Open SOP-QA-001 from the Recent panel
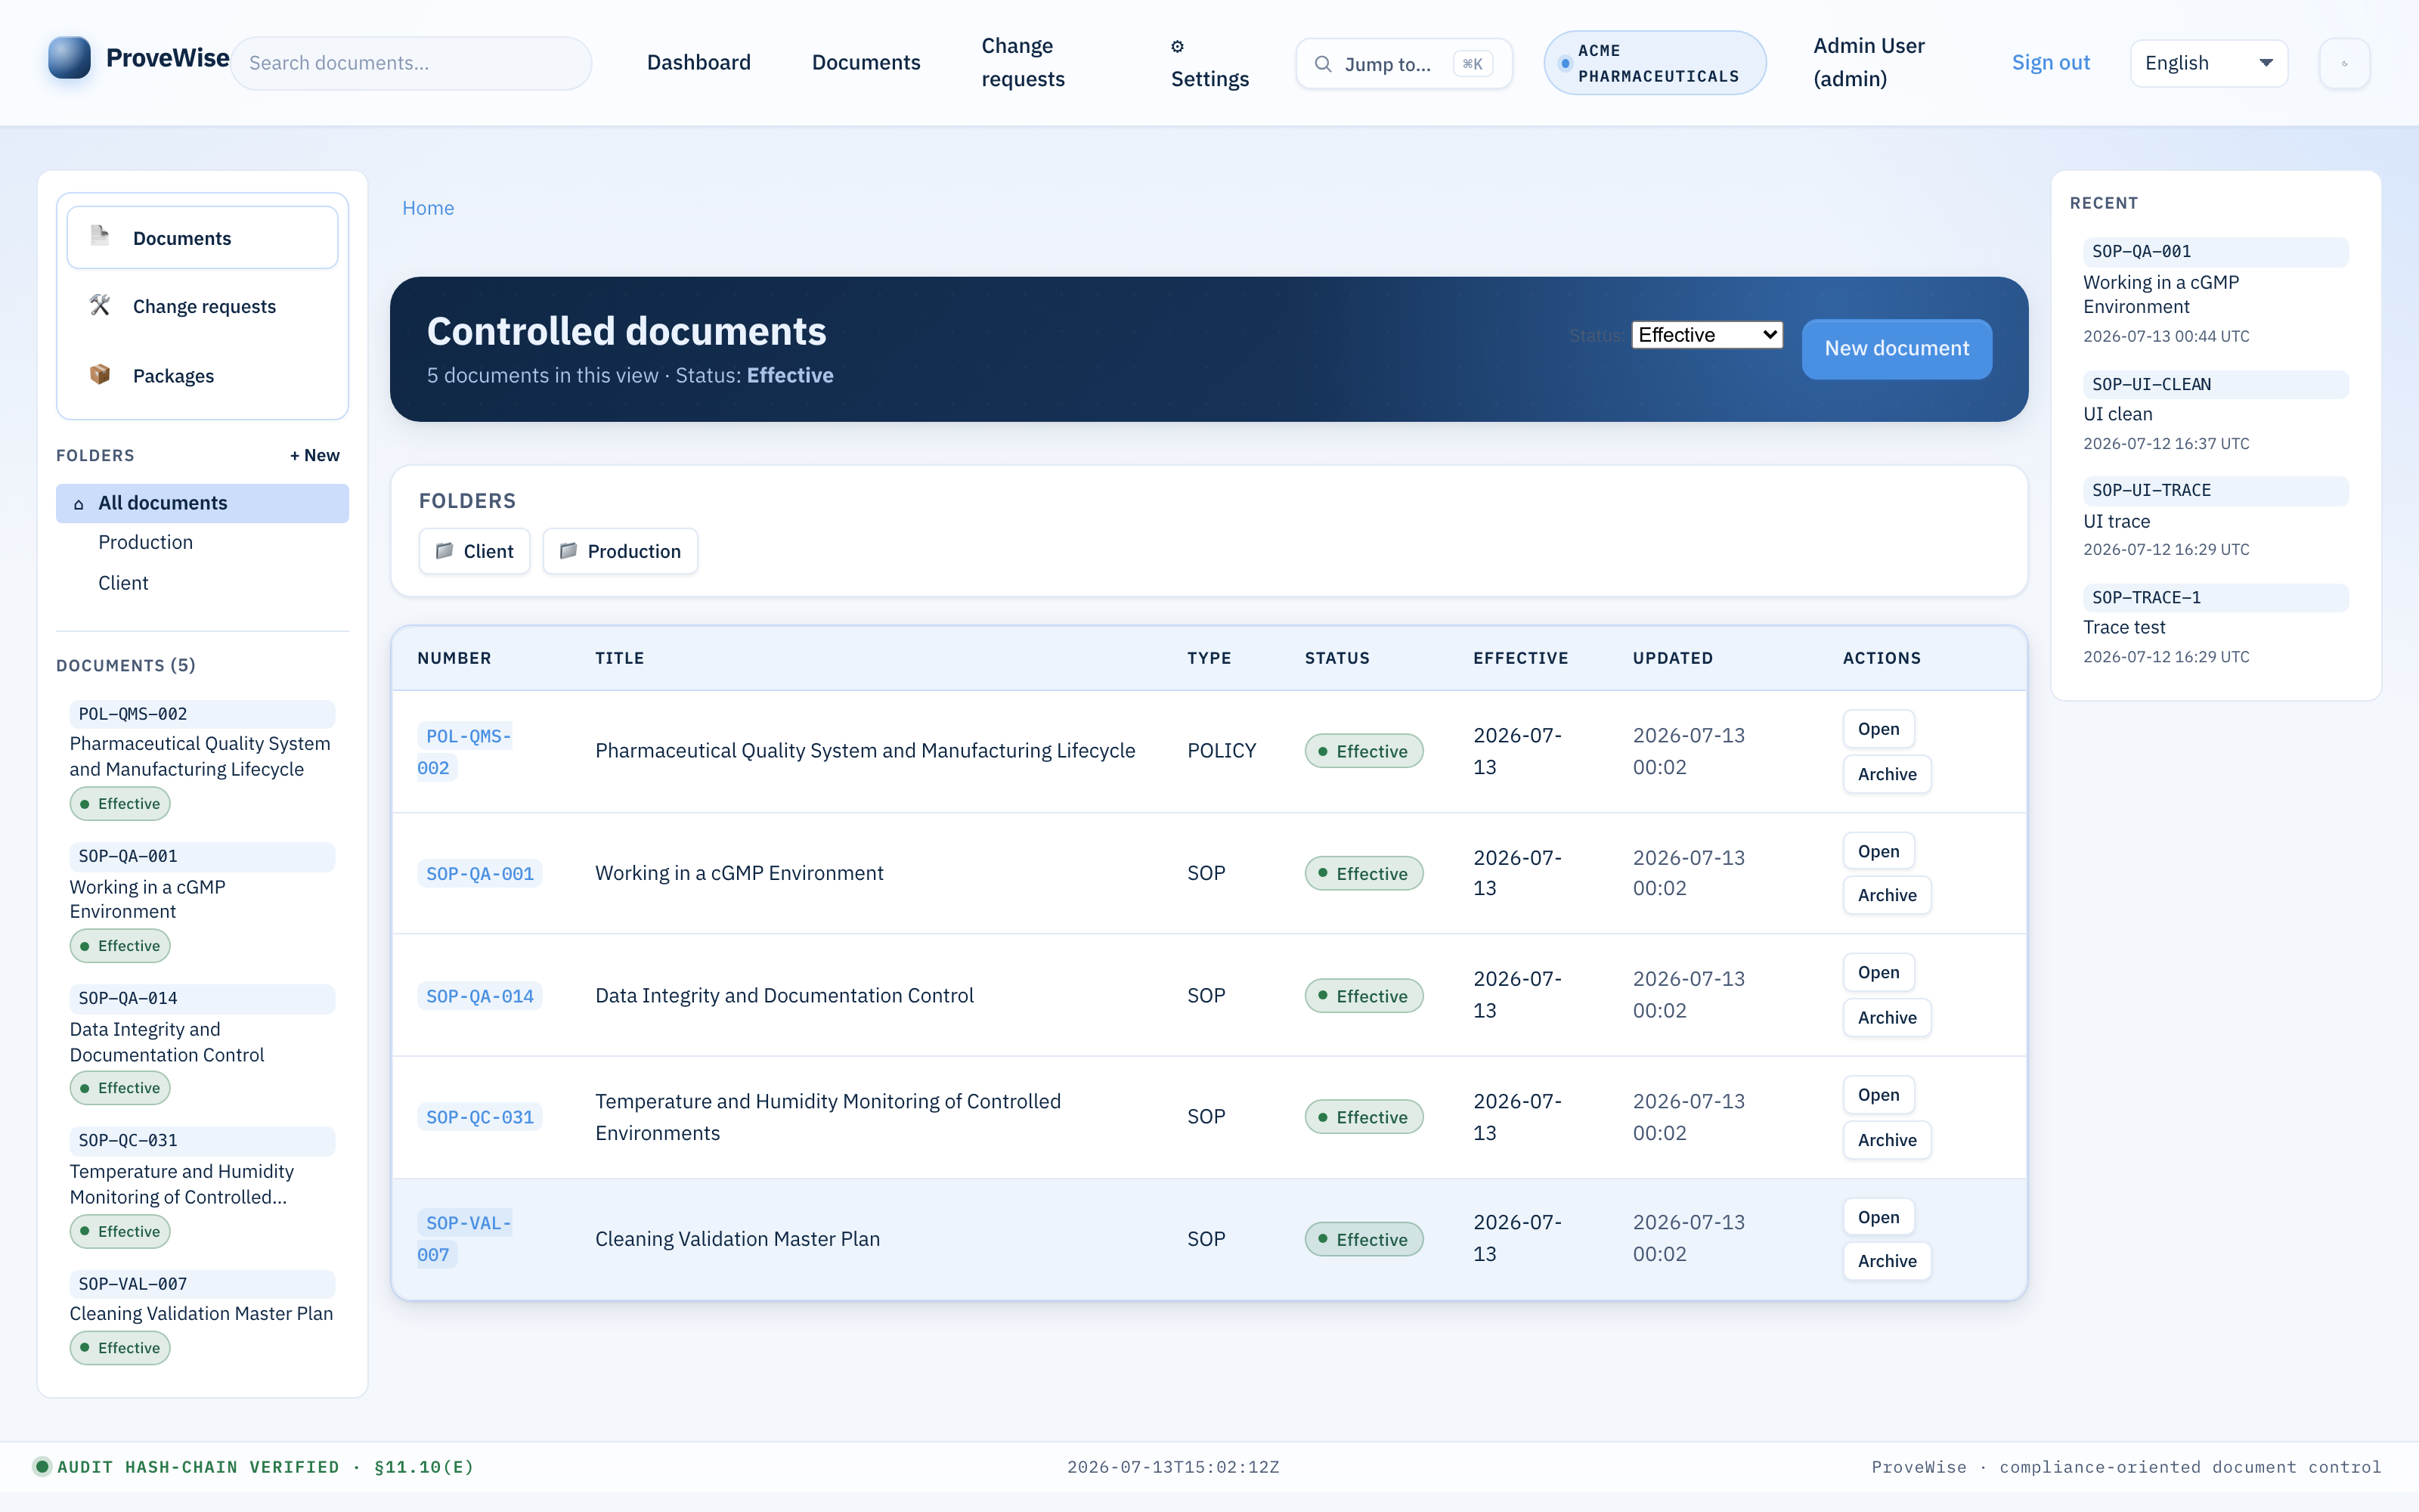The image size is (2419, 1512). (x=2215, y=292)
